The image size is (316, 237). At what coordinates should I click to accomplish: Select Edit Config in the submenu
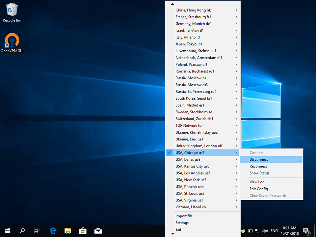[271, 189]
